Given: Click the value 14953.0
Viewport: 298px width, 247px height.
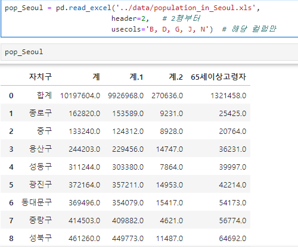Looking at the screenshot, I should click(x=169, y=185).
